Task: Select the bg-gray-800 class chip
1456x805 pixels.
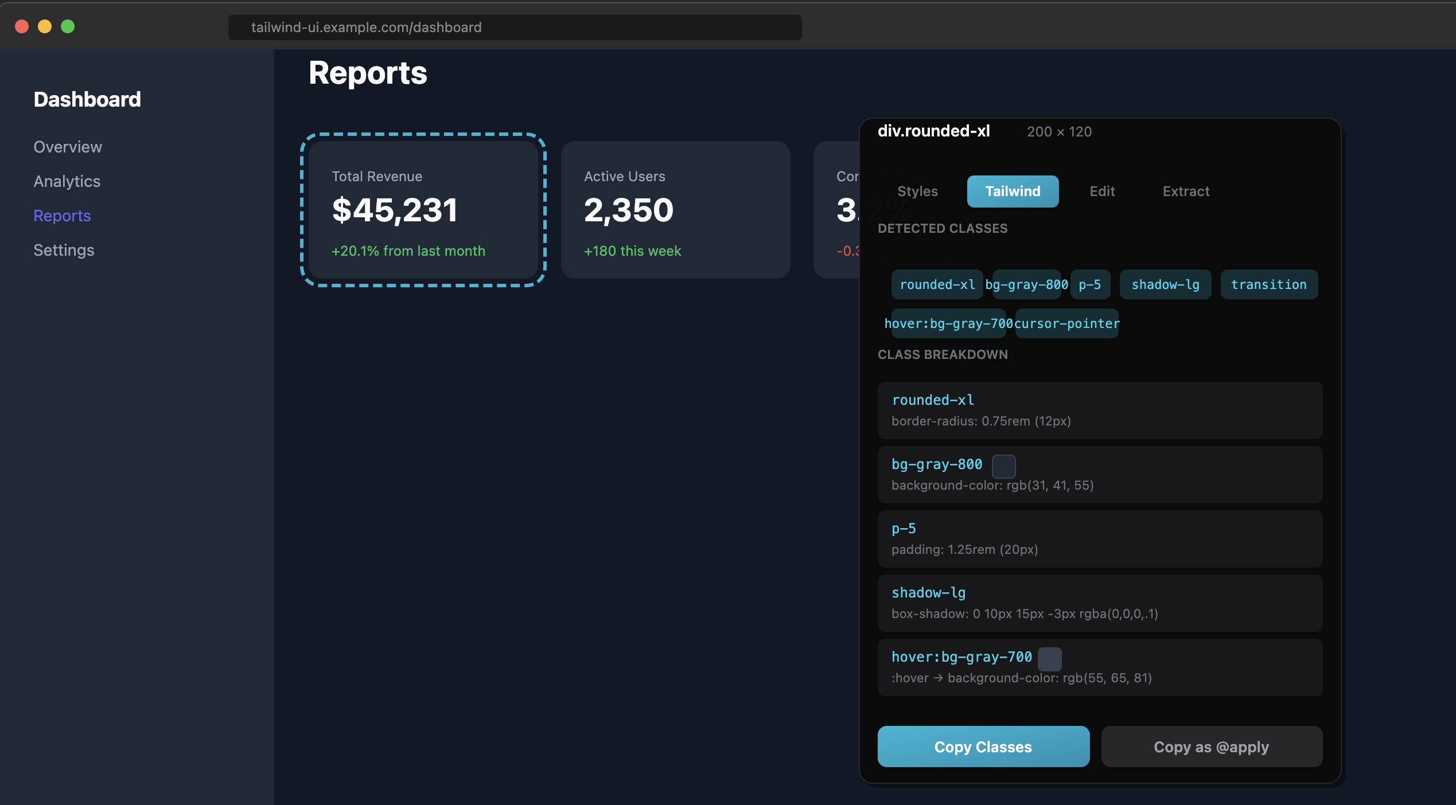Action: point(1026,284)
